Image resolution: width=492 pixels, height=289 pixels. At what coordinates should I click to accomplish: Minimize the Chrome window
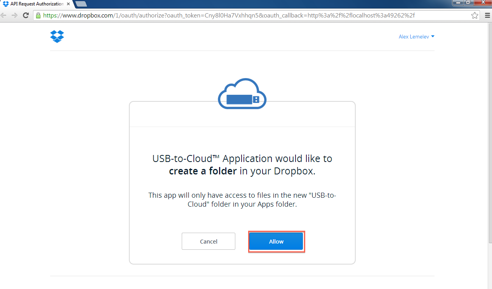[458, 3]
